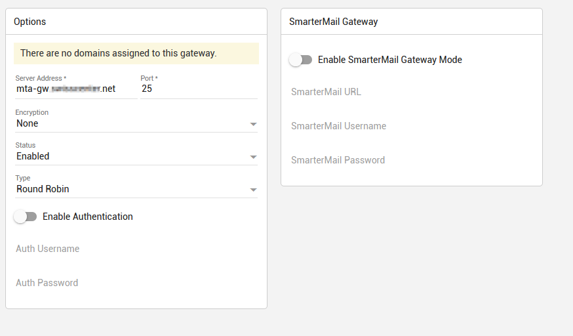Viewport: 573px width, 336px height.
Task: Open the Encryption dropdown showing None
Action: [x=131, y=123]
